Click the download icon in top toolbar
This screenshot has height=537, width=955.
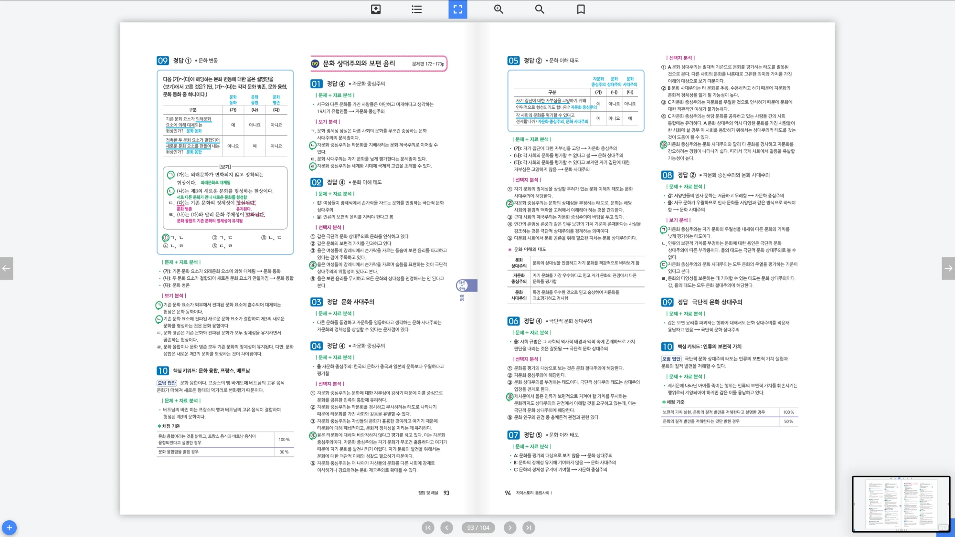coord(376,9)
